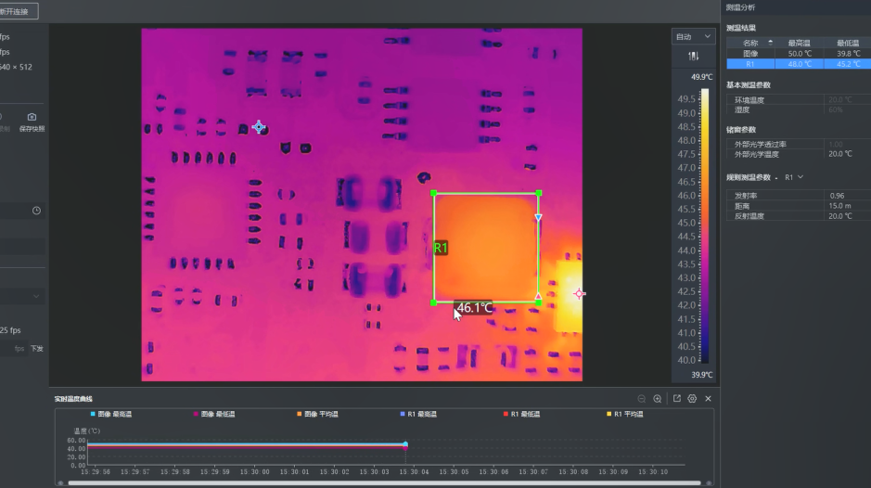
Task: Click the 15:30:00 time axis label
Action: [x=254, y=472]
